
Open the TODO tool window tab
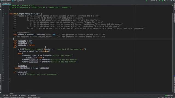(x=13, y=96)
